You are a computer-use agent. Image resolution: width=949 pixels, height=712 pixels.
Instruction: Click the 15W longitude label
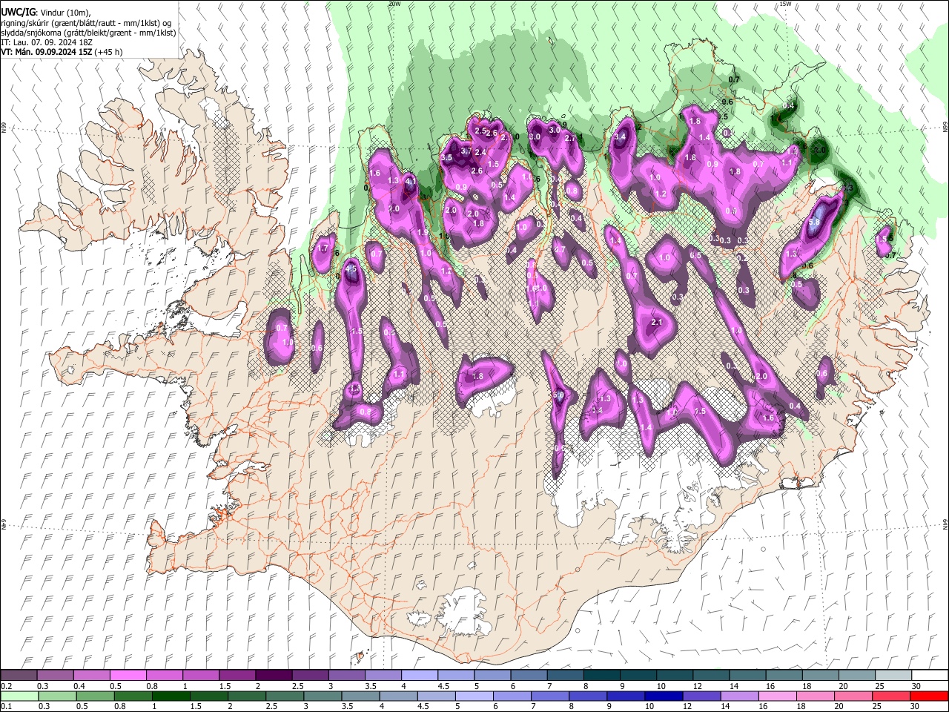pyautogui.click(x=785, y=4)
